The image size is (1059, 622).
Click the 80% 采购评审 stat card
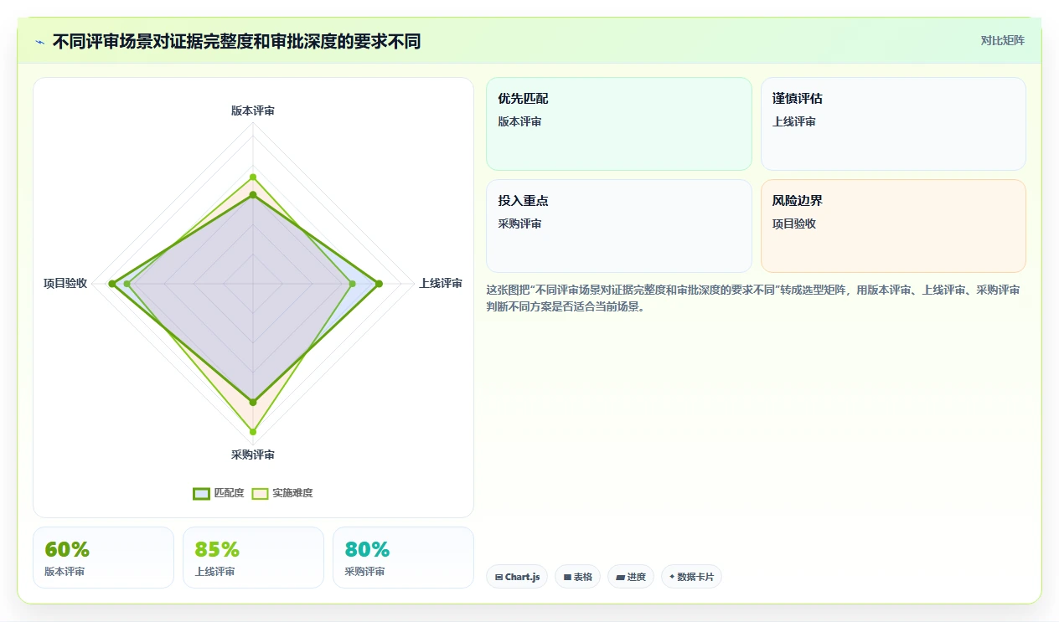(403, 558)
